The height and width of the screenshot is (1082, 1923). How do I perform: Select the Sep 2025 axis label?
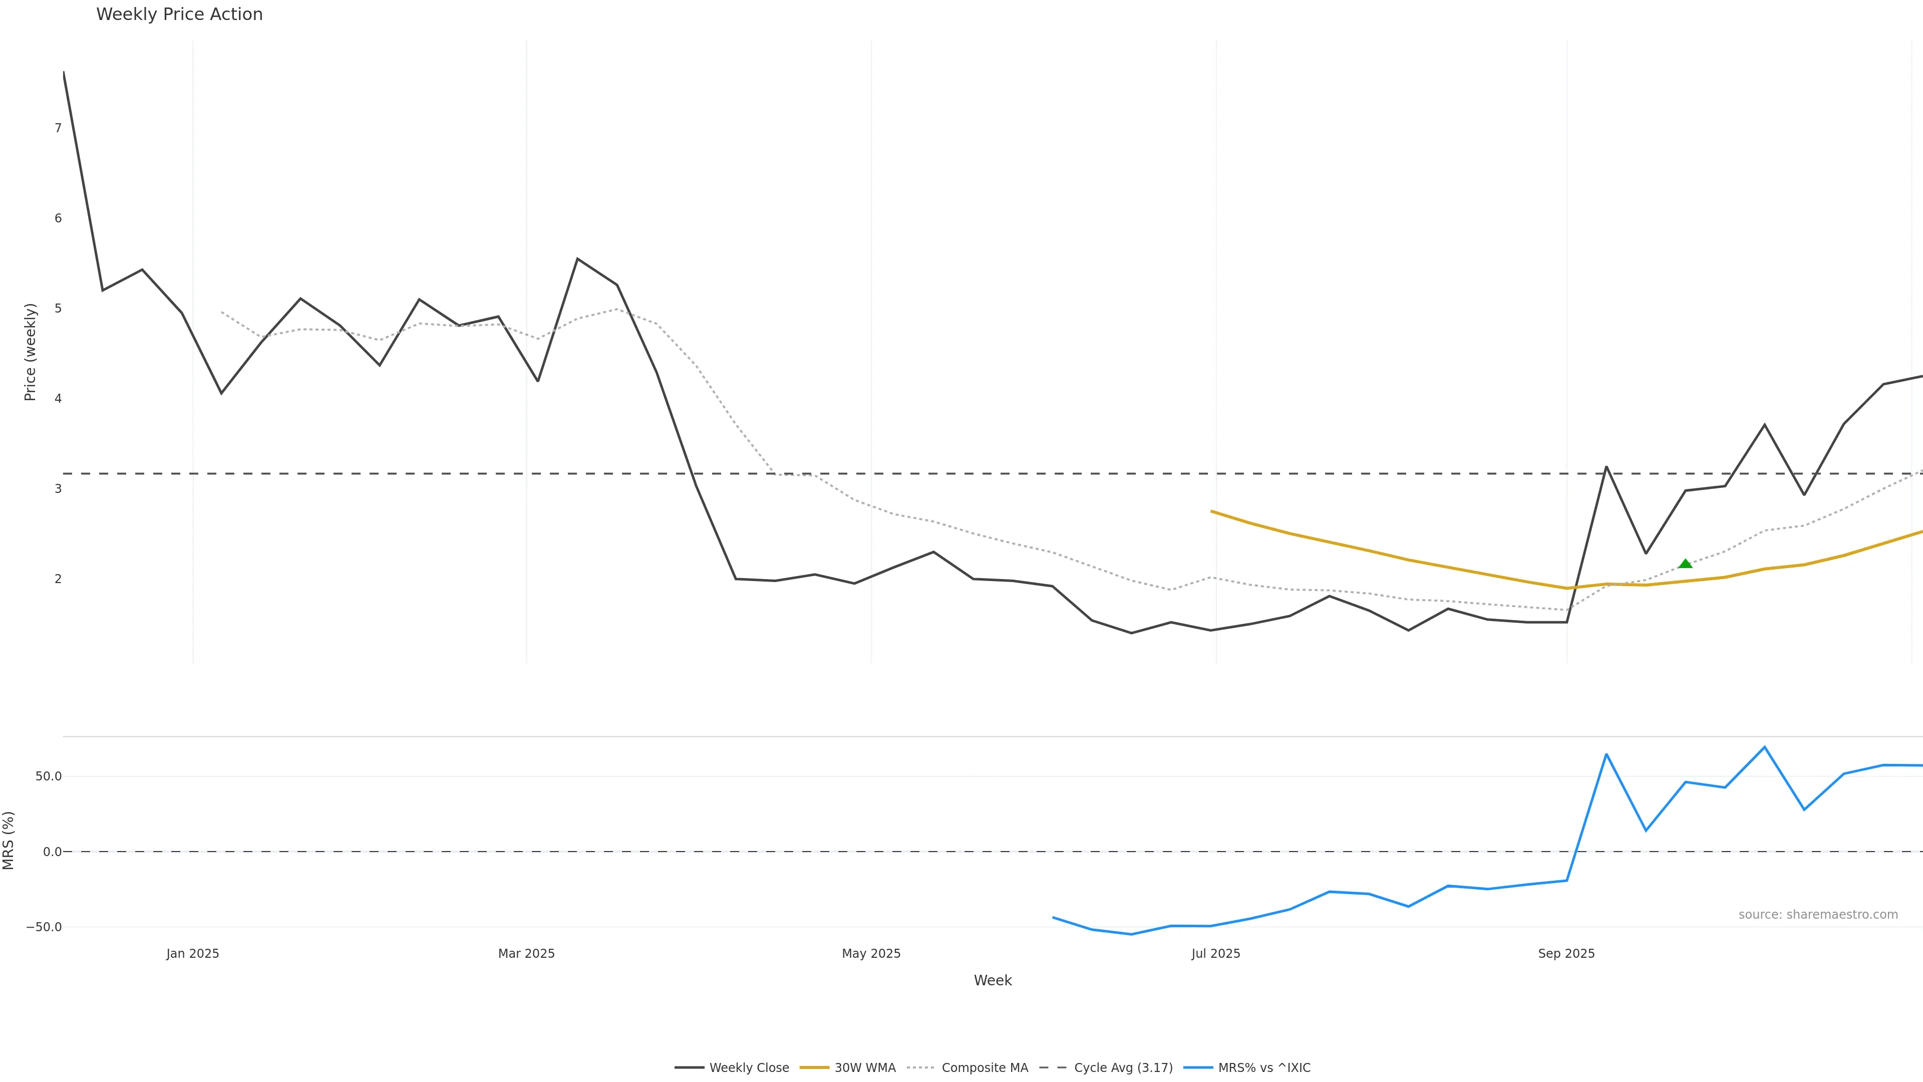click(x=1566, y=954)
